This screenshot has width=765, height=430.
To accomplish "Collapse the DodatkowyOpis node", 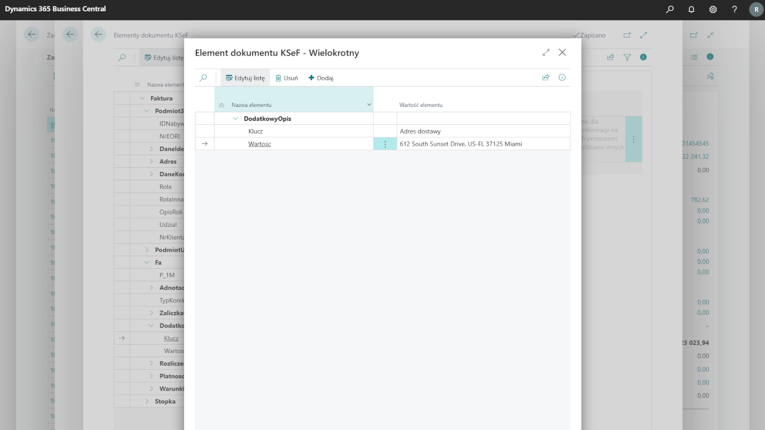I will [235, 119].
